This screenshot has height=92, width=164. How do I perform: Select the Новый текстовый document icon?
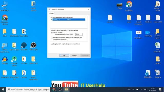click(x=139, y=20)
